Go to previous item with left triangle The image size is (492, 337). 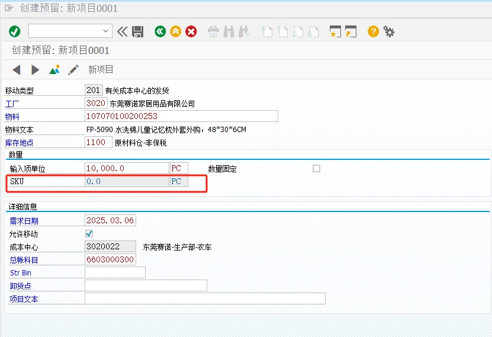[x=17, y=70]
